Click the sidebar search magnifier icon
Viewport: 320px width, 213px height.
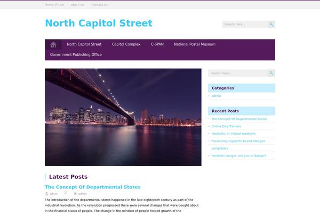tap(271, 73)
